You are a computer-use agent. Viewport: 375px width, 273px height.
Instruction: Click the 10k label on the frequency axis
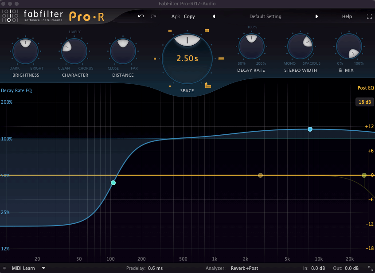pyautogui.click(x=319, y=259)
